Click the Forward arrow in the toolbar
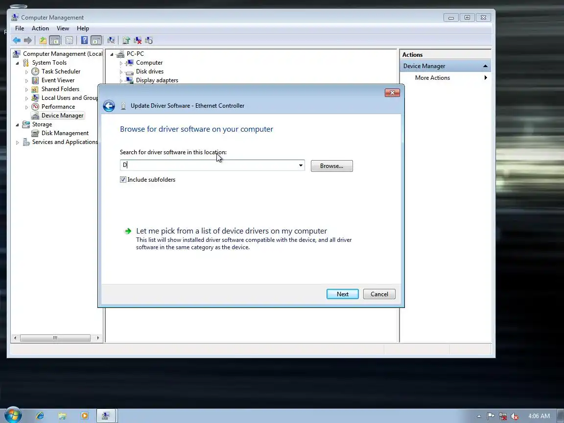The image size is (564, 423). tap(28, 40)
